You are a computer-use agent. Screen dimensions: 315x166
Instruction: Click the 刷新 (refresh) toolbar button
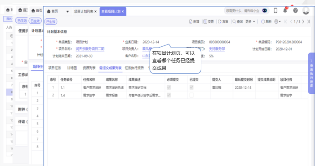coord(266,21)
